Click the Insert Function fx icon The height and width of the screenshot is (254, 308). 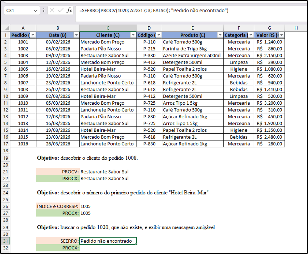coord(69,10)
